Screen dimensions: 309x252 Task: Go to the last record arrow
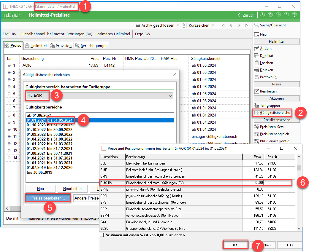(x=247, y=25)
